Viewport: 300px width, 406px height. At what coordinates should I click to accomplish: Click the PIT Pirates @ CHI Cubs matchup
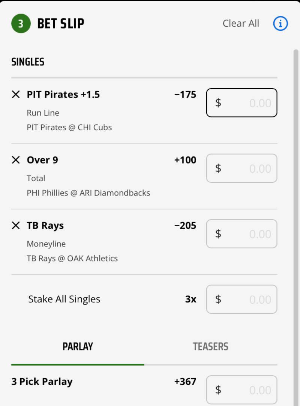pos(69,128)
